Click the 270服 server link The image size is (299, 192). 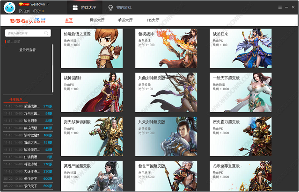click(x=48, y=164)
